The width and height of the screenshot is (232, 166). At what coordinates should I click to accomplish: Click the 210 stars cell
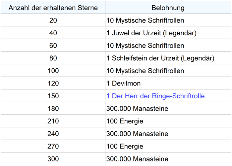tap(53, 121)
